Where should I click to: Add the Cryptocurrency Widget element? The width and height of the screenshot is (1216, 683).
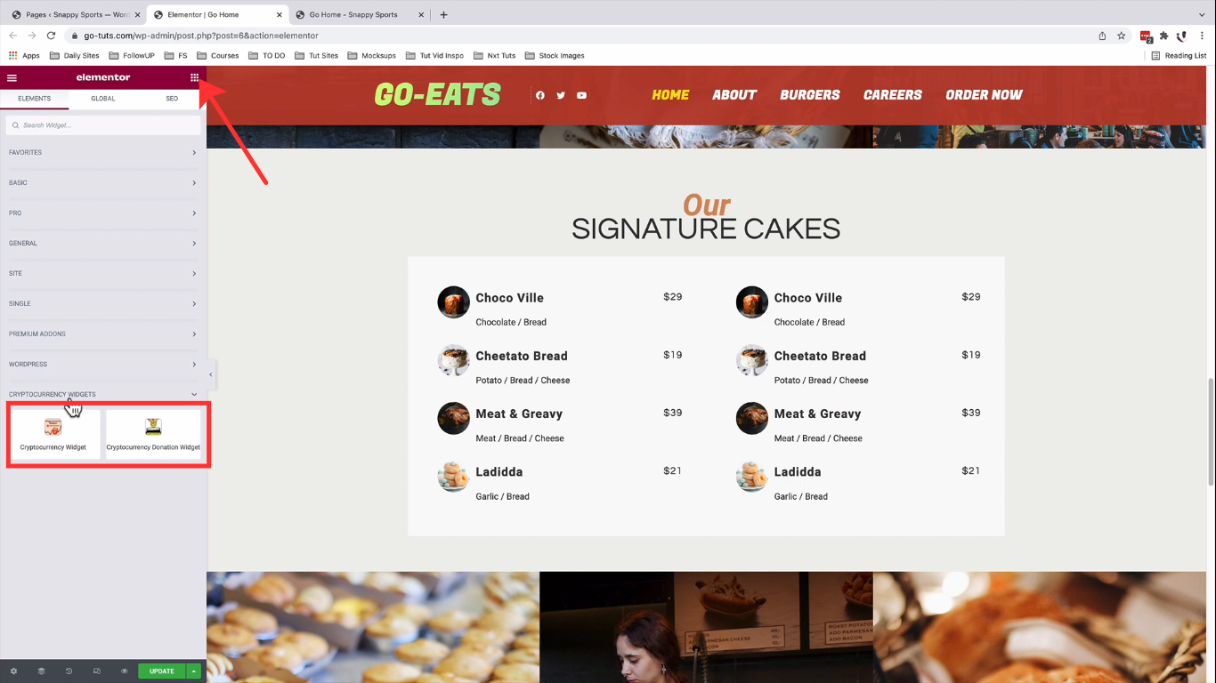[53, 434]
